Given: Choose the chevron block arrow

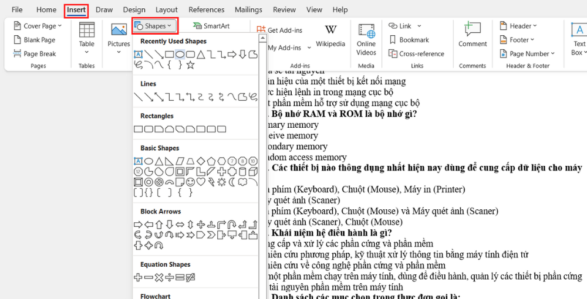Looking at the screenshot, I should pos(211,235).
